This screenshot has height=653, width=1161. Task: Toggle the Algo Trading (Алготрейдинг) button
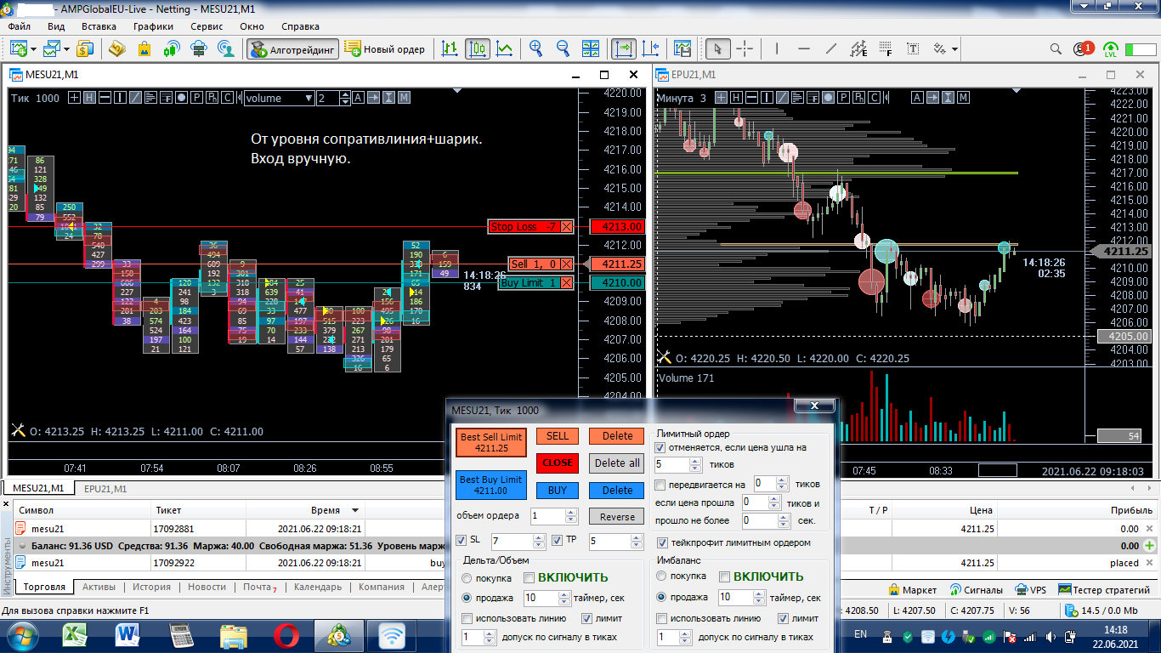[x=292, y=49]
